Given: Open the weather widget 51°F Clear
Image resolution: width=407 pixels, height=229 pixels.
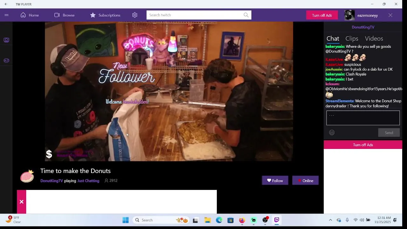Looking at the screenshot, I should click(13, 220).
